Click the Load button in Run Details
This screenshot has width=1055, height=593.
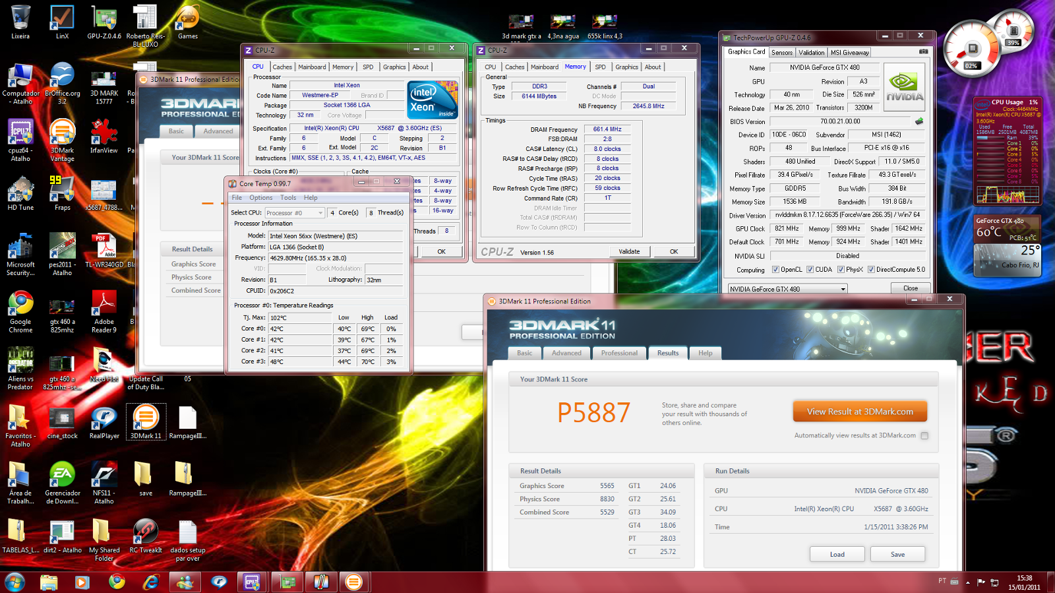[837, 554]
